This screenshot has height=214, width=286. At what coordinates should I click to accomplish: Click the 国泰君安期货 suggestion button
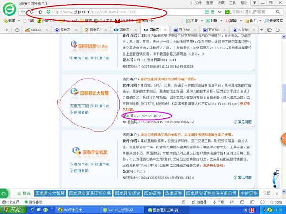[x=127, y=193]
